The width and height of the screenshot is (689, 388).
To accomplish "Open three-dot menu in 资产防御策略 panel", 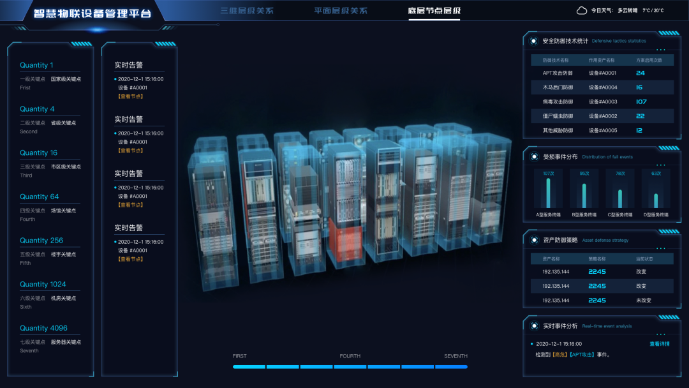I will tap(661, 248).
